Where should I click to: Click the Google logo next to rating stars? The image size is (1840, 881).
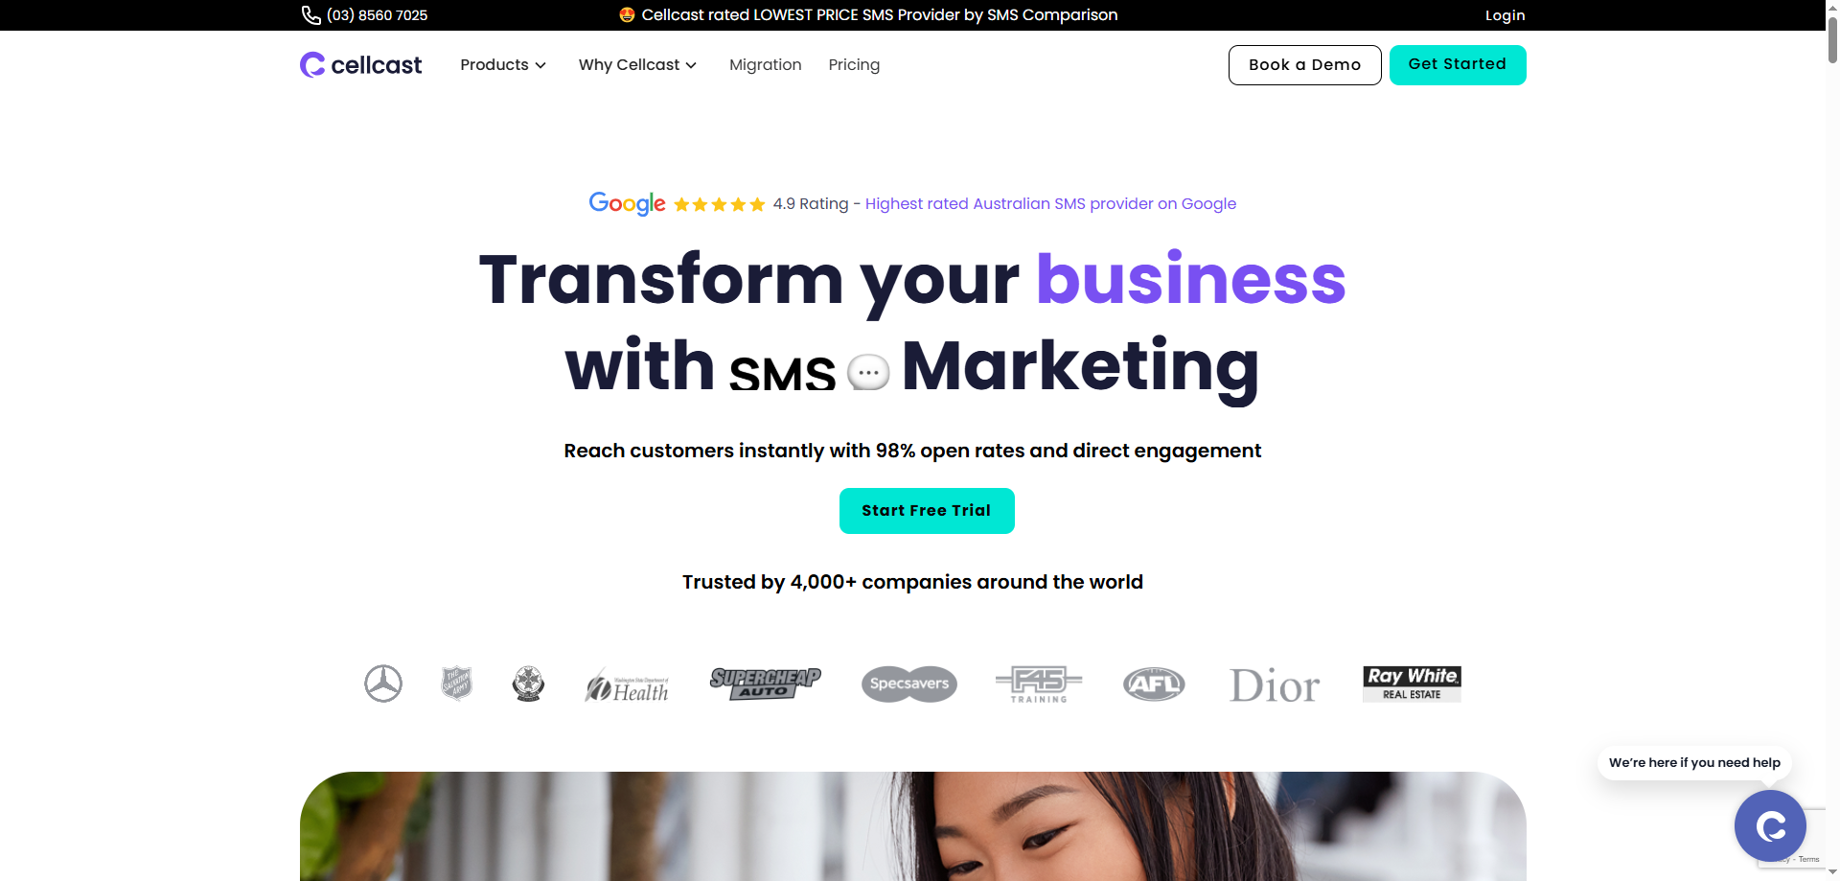point(627,203)
